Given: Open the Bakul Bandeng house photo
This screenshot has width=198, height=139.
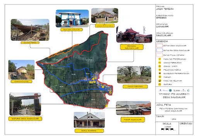Looking at the screenshot, I should 89,120.
